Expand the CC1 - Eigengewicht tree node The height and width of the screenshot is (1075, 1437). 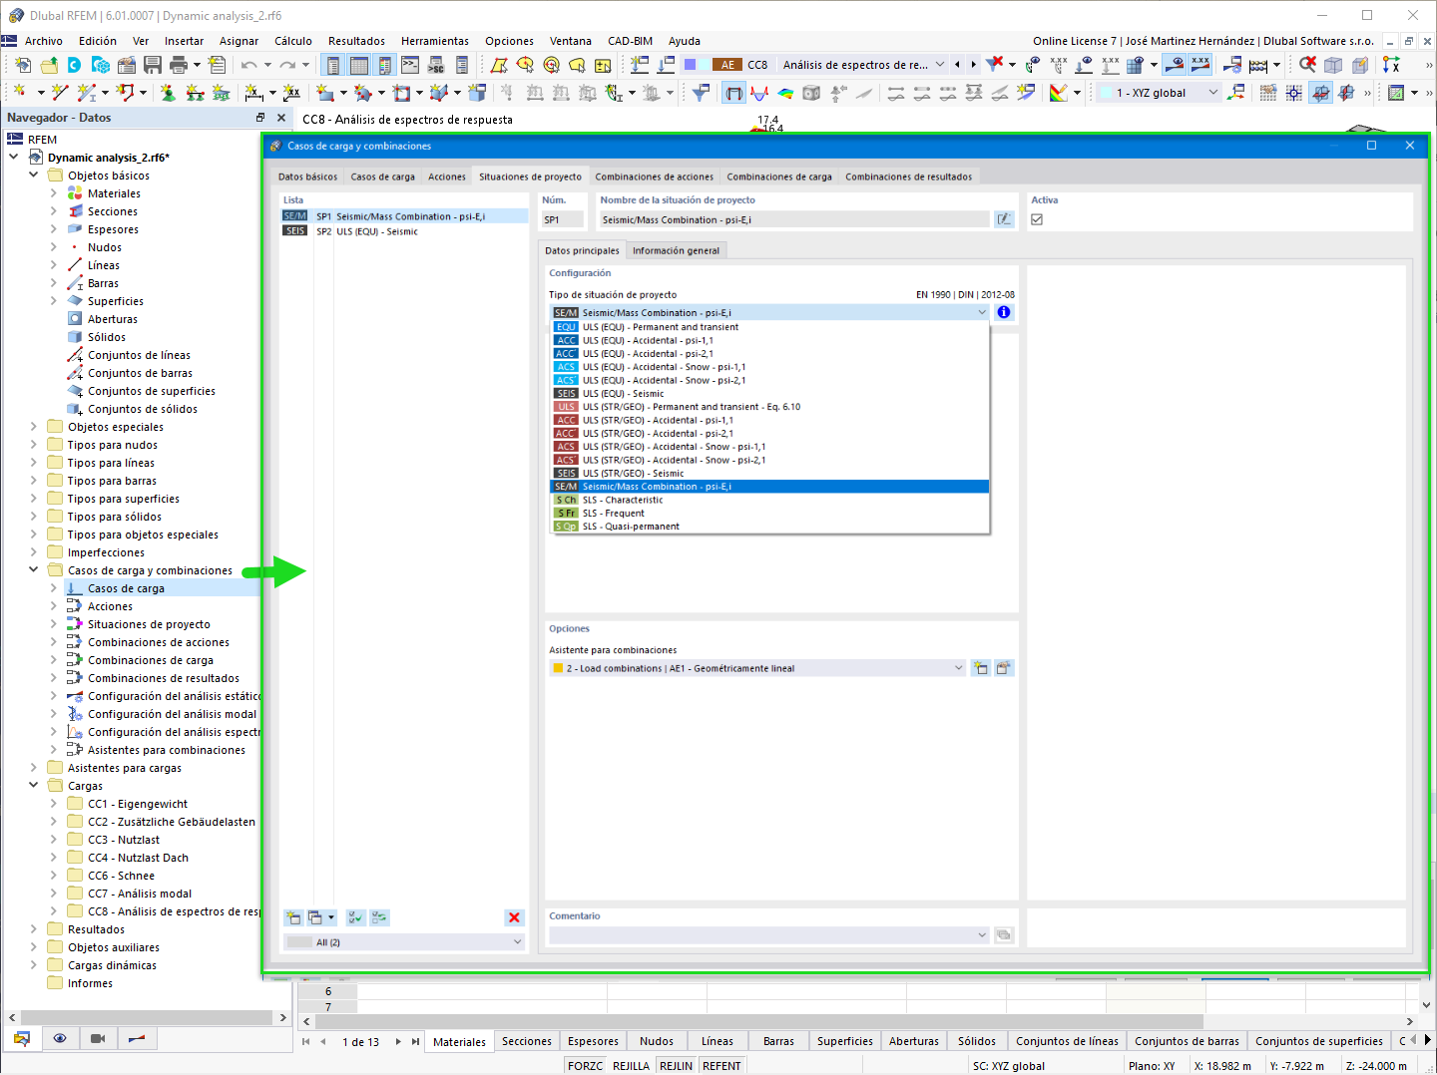[54, 804]
